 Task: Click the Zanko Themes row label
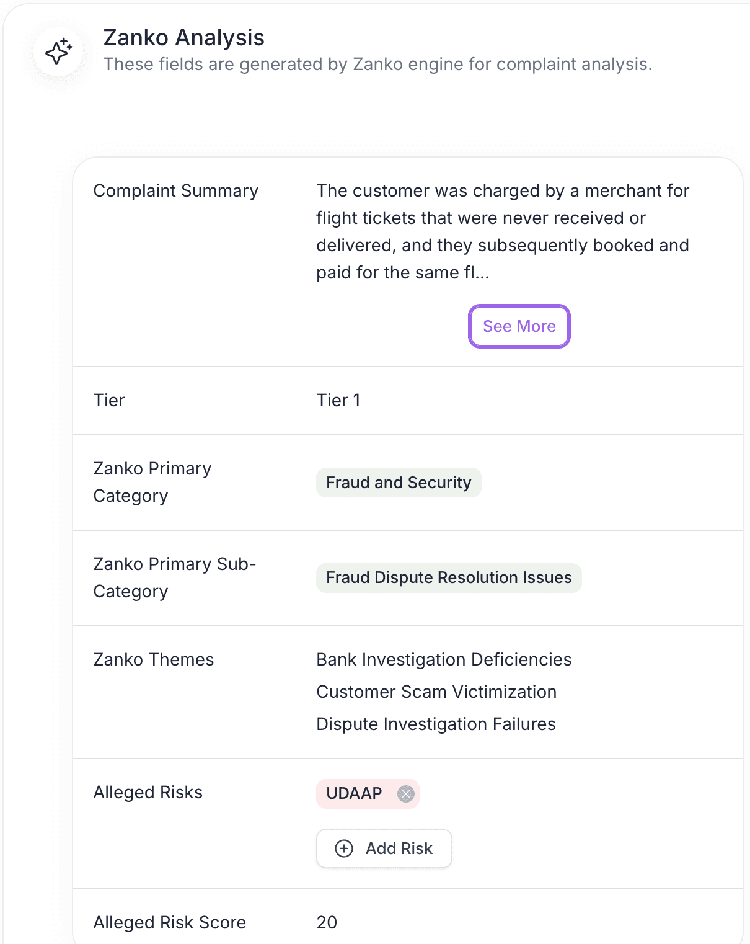[153, 660]
